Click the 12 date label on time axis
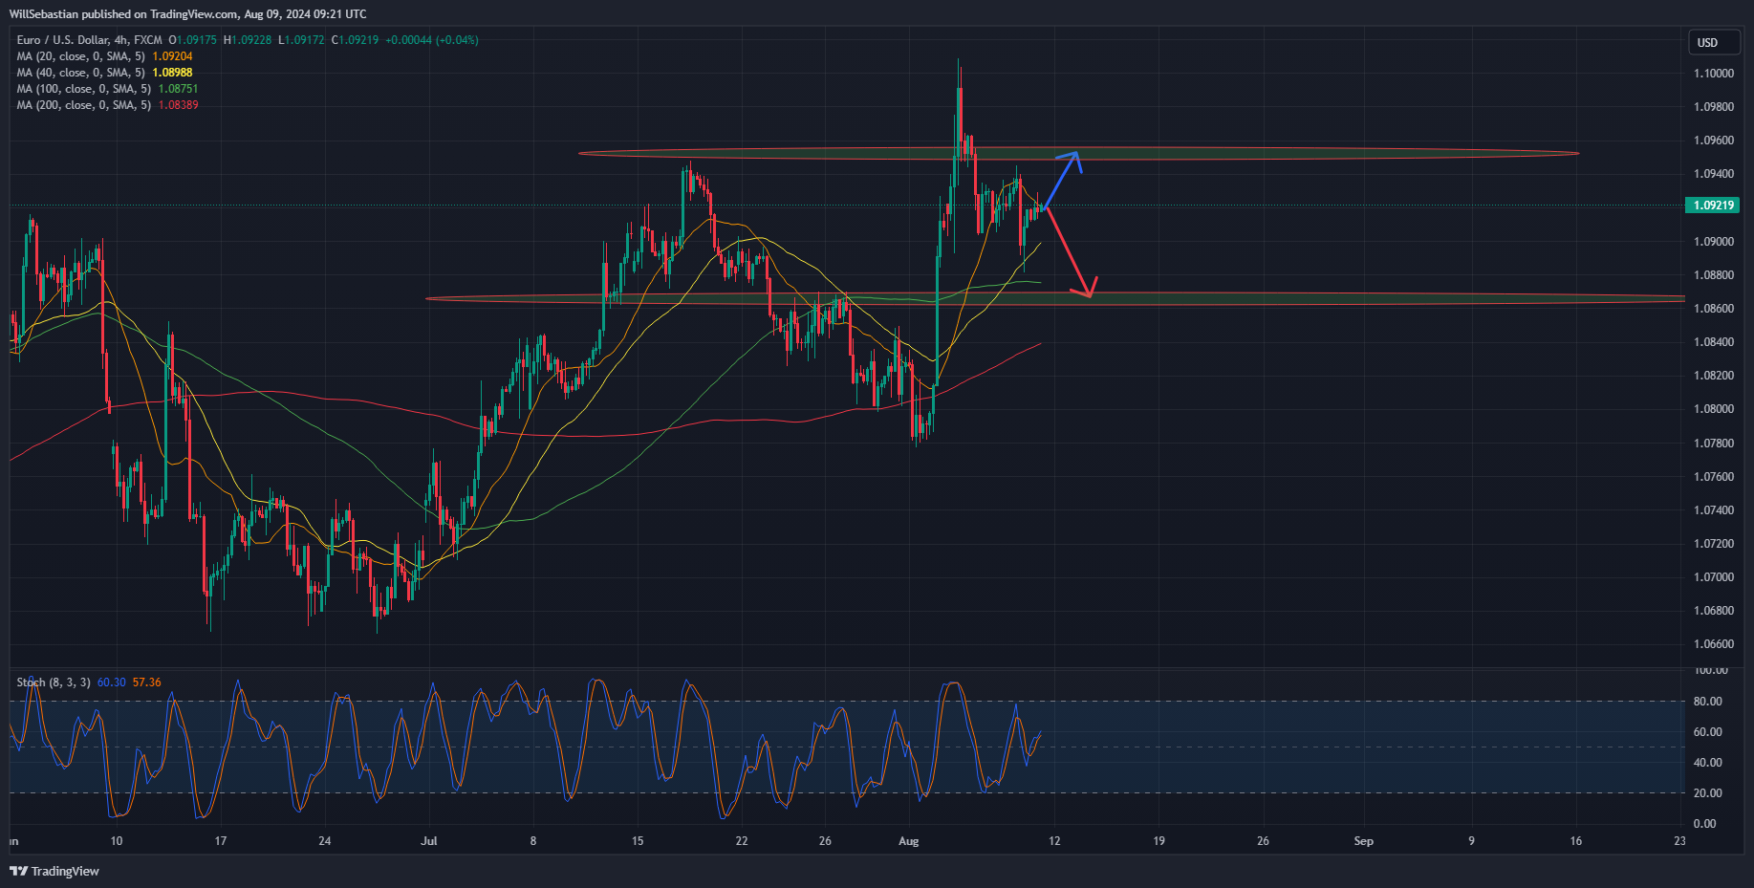Image resolution: width=1754 pixels, height=888 pixels. pos(1054,841)
